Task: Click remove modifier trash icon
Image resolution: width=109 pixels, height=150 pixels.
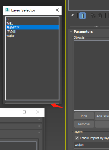Action: pos(100,16)
